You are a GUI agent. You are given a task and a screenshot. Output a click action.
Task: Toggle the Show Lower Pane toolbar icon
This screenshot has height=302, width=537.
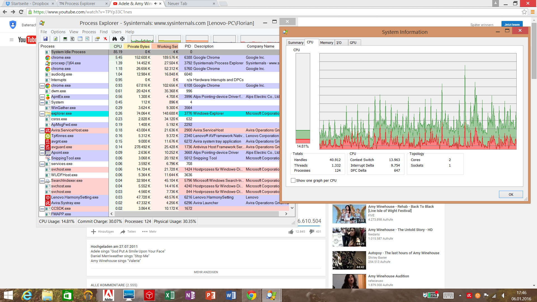[x=80, y=39]
